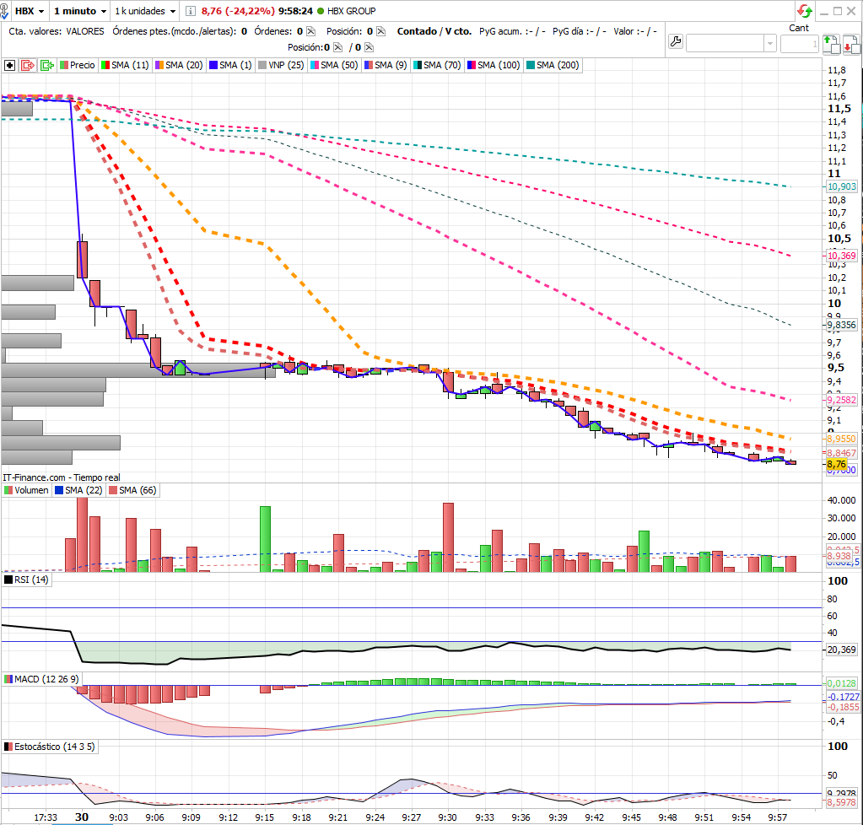863x825 pixels.
Task: Click the Cant quantity input field
Action: (800, 43)
